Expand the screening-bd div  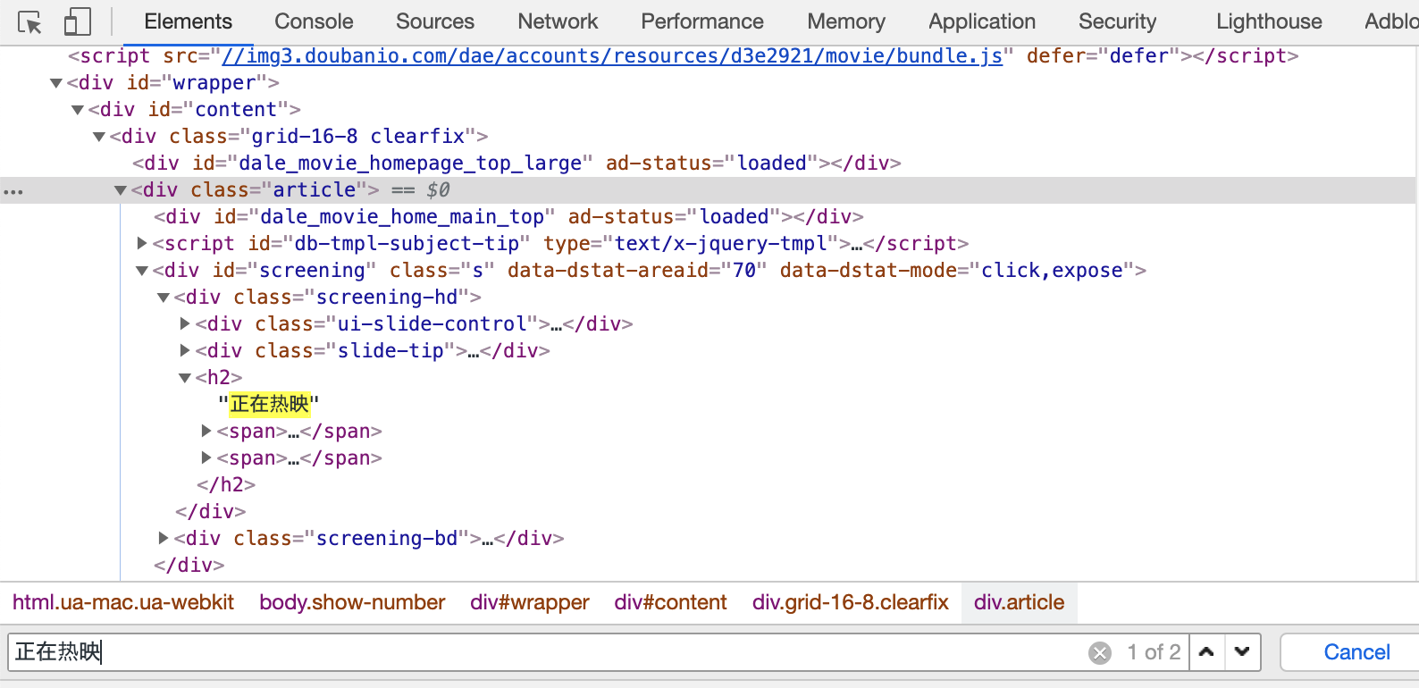(164, 538)
